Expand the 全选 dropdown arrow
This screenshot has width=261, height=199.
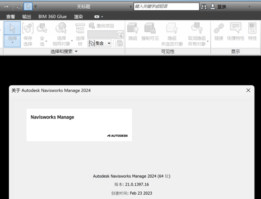coord(46,41)
